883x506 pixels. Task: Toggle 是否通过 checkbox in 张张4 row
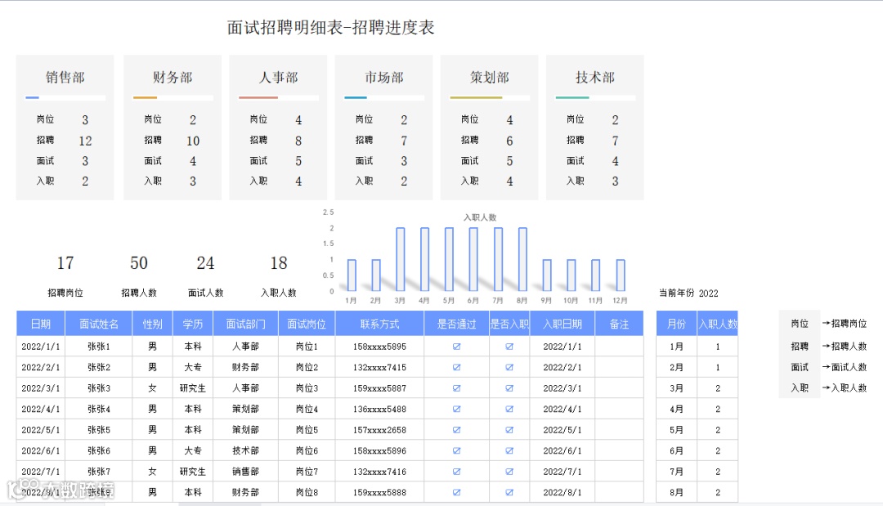[x=457, y=410]
